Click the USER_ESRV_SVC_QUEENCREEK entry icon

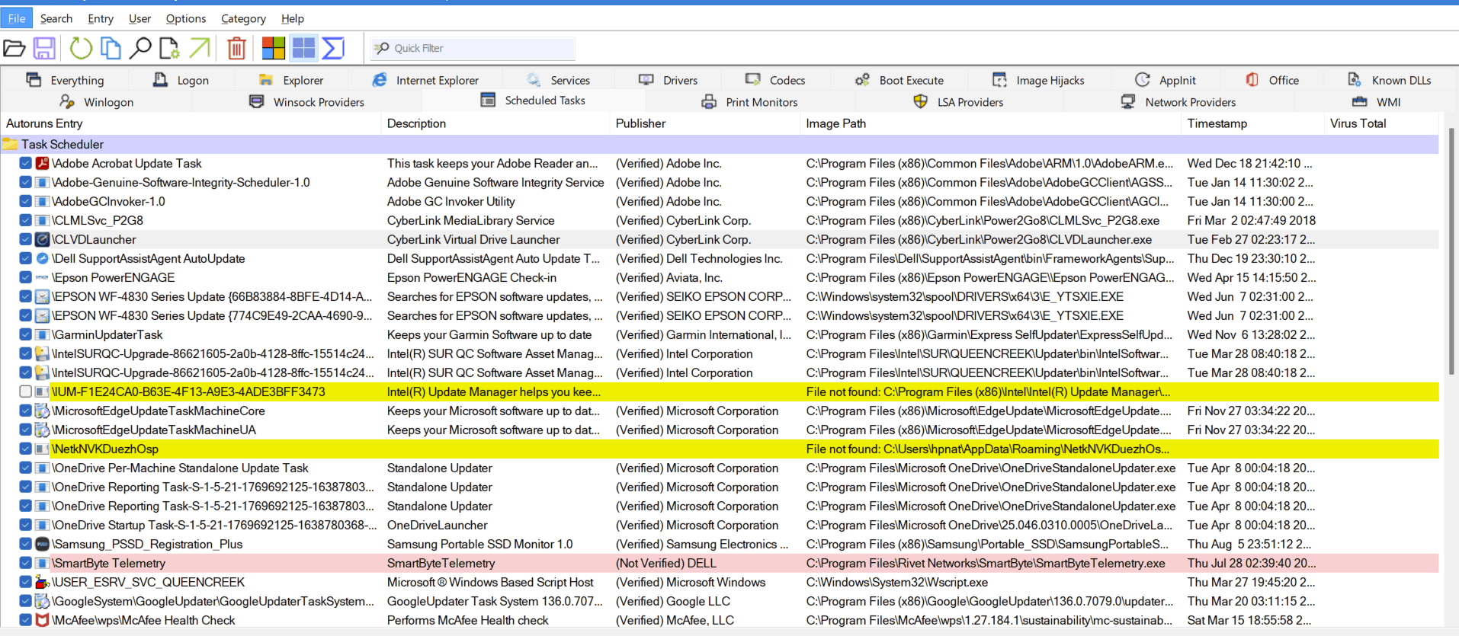[43, 582]
